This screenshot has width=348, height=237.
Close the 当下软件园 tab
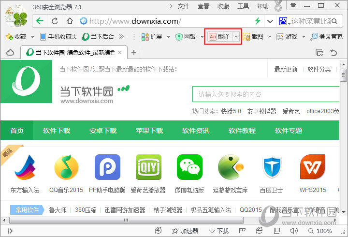pos(120,52)
